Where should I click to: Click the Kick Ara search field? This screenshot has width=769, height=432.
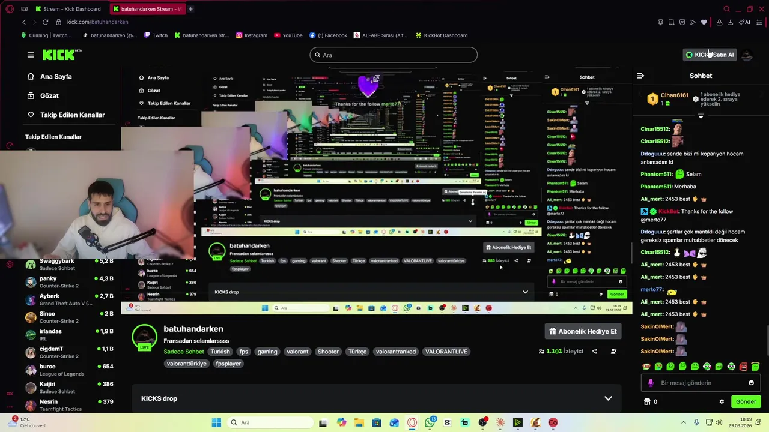click(x=394, y=55)
